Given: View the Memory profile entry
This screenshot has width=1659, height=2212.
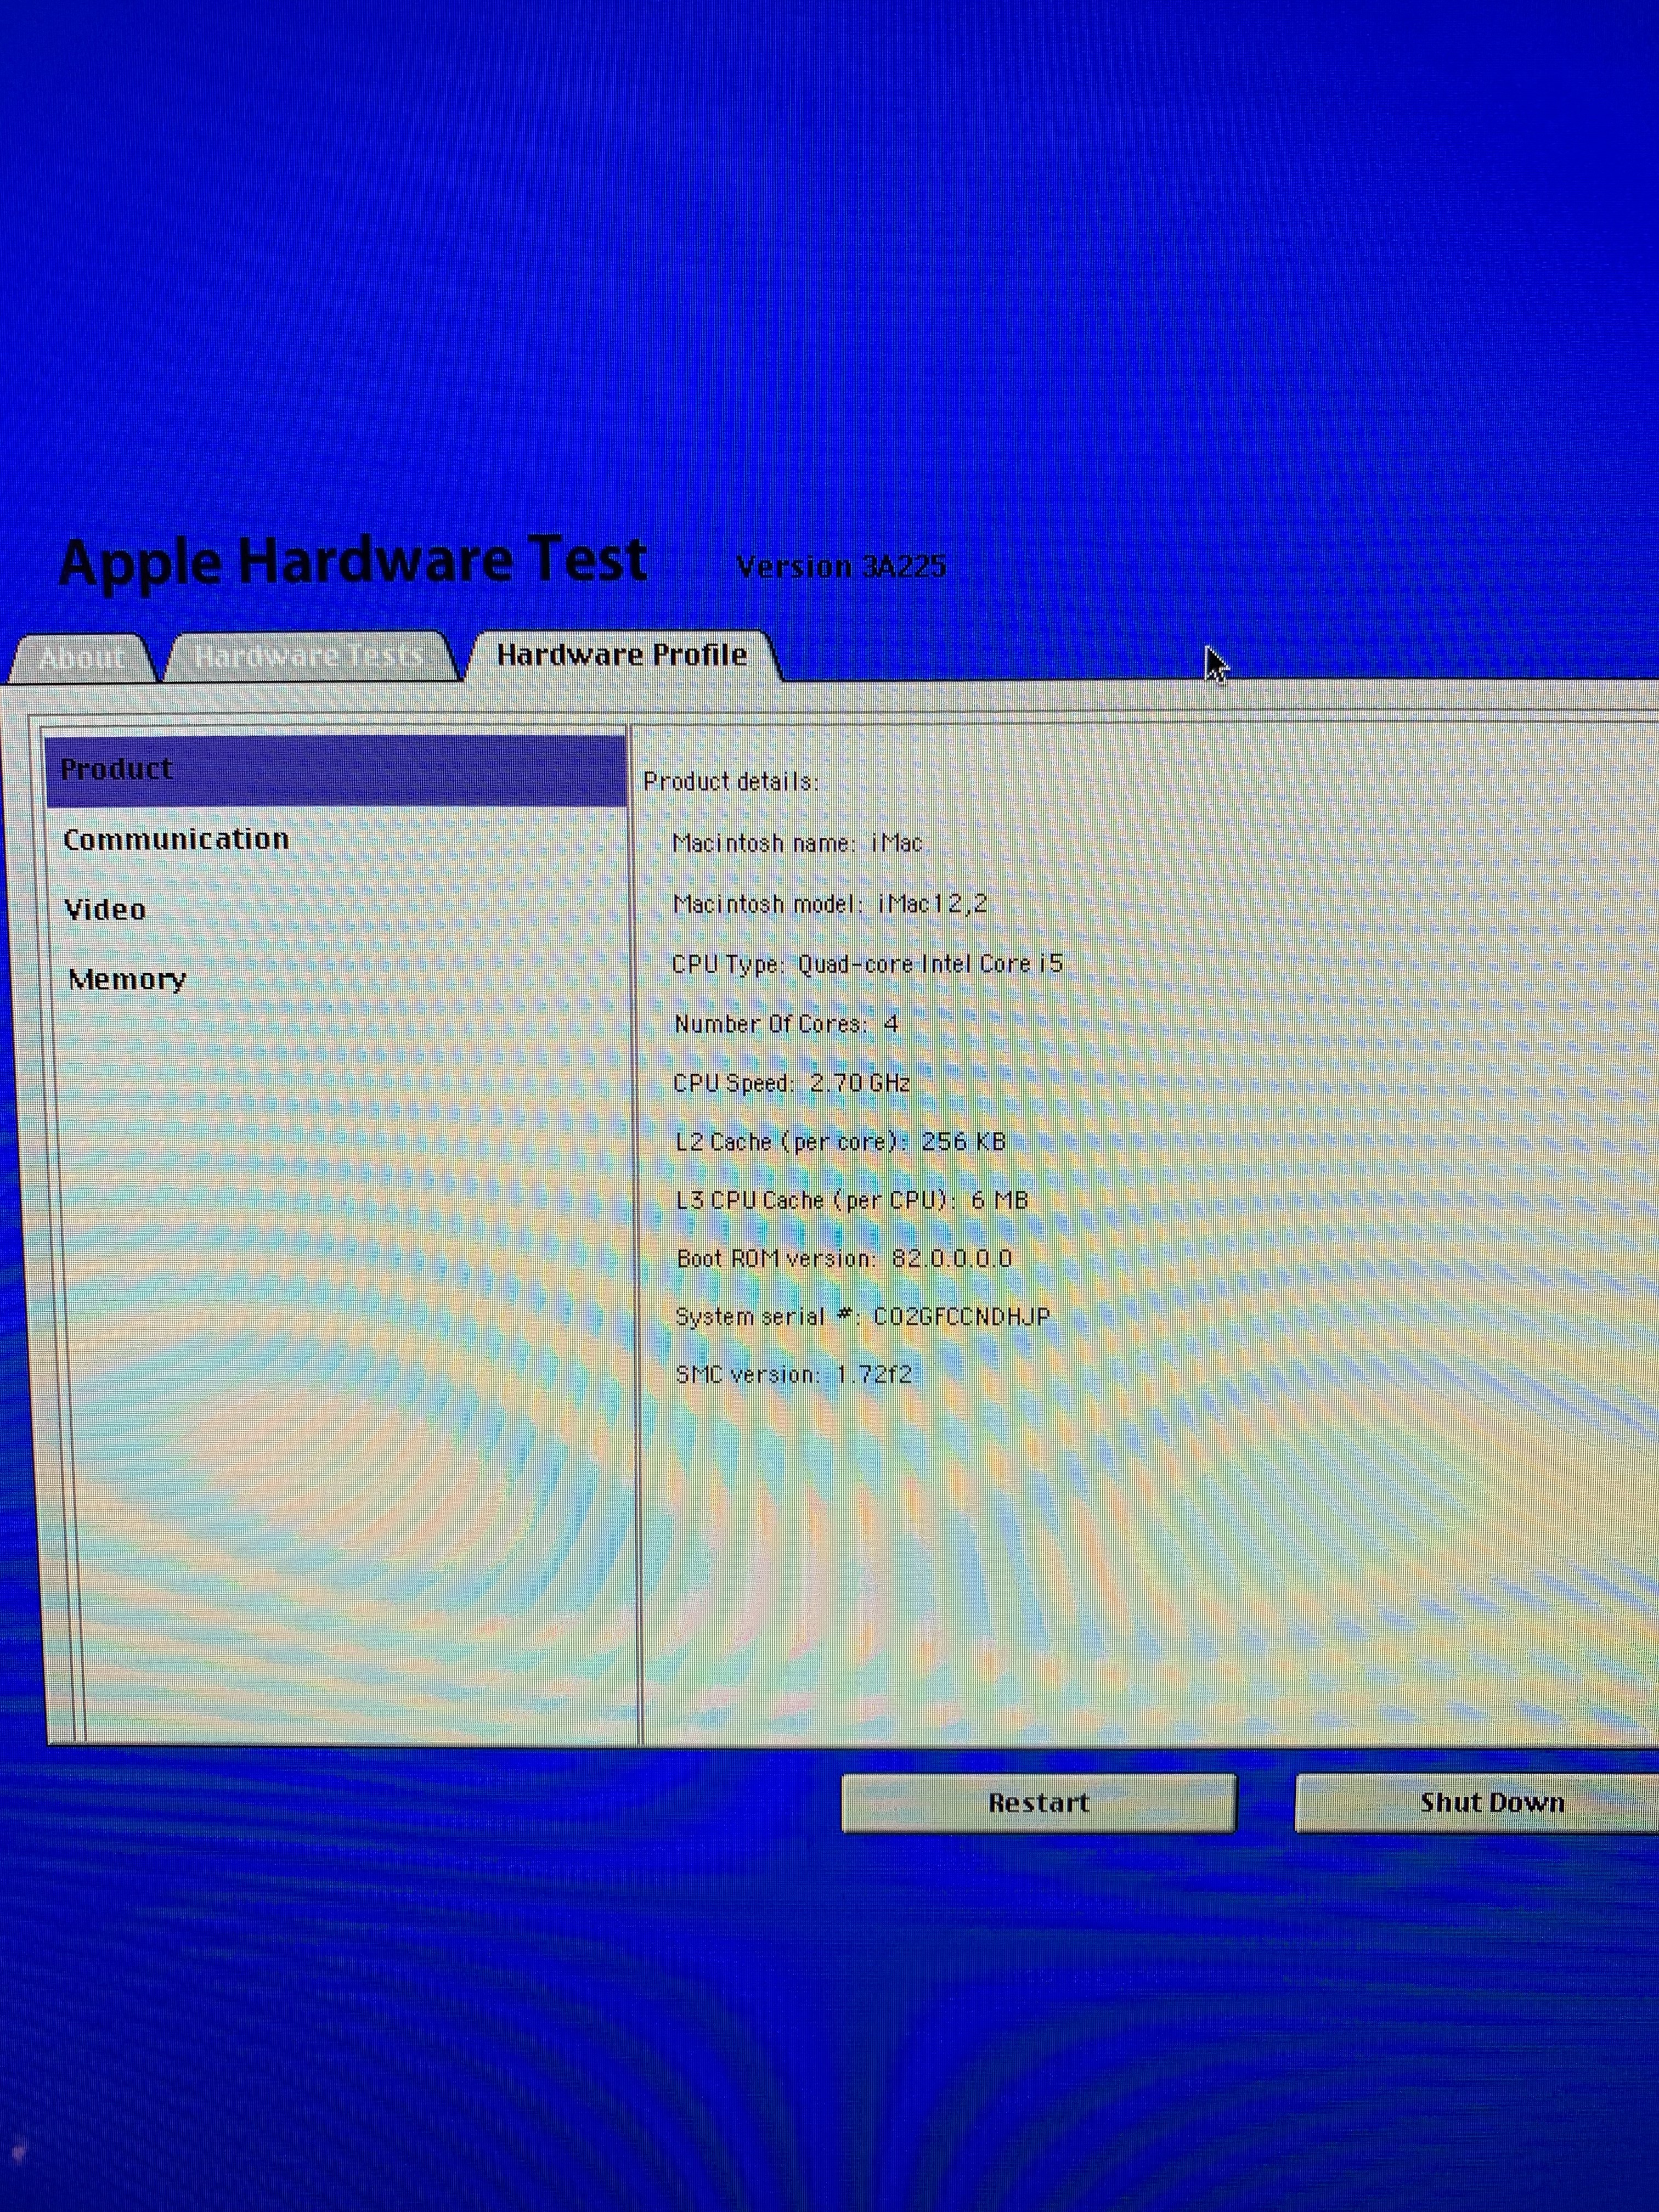Looking at the screenshot, I should (x=127, y=979).
